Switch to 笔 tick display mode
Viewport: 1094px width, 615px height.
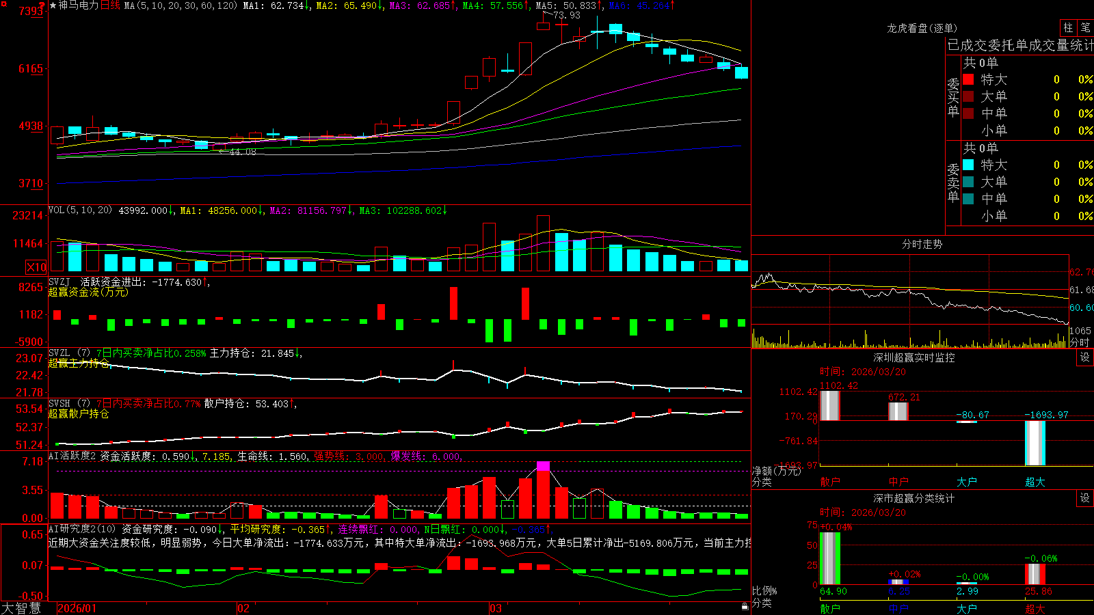coord(1085,27)
